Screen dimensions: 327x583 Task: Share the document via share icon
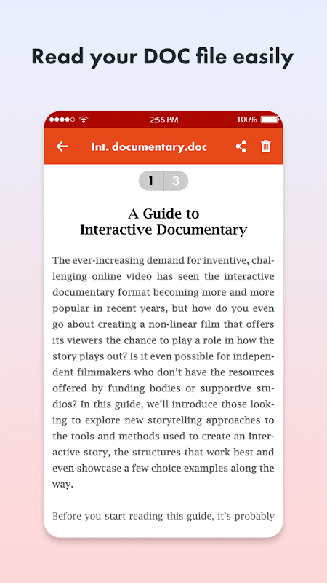(241, 146)
